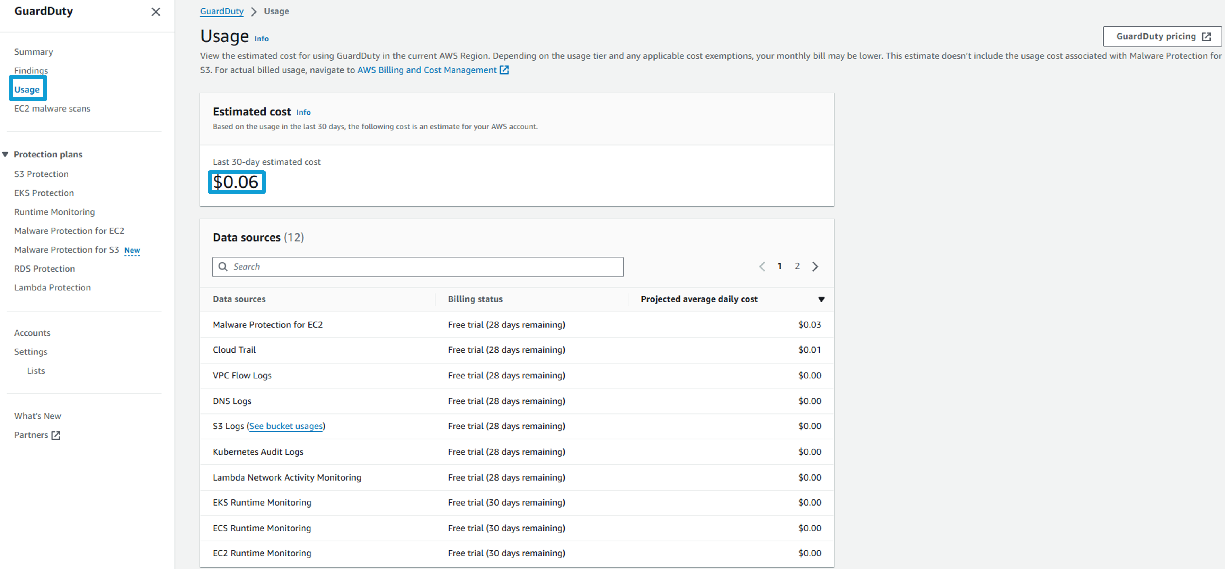1225x569 pixels.
Task: Open Summary in the sidebar
Action: pyautogui.click(x=33, y=51)
